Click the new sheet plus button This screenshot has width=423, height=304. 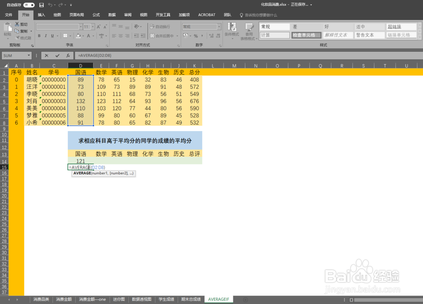click(x=245, y=299)
